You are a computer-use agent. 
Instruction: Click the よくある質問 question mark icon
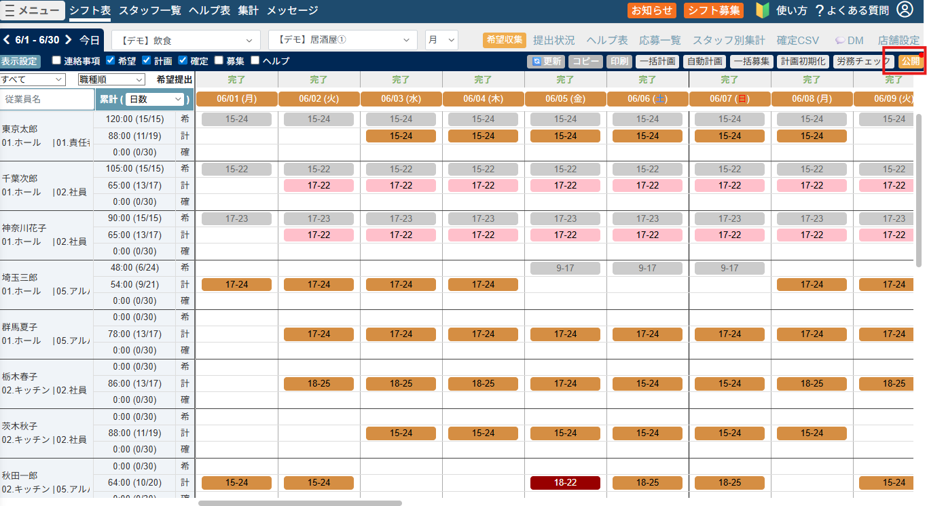[x=819, y=11]
